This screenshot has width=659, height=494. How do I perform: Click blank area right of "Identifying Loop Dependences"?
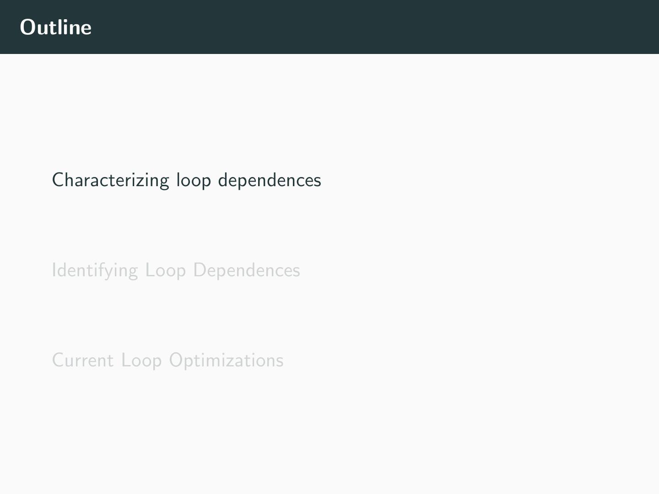coord(458,270)
